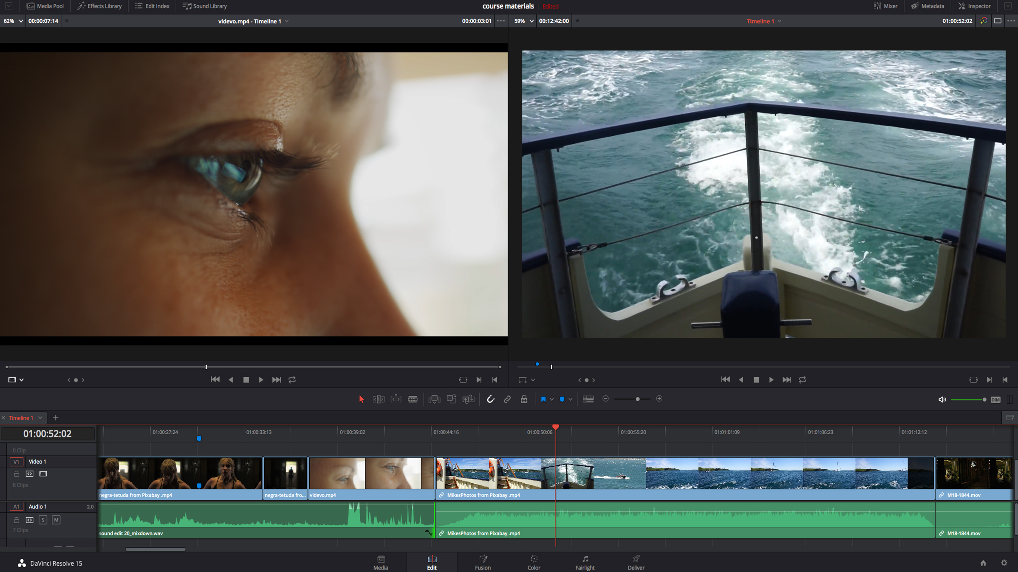1018x572 pixels.
Task: Expand the Timeline 1 viewer name dropdown
Action: pyautogui.click(x=780, y=21)
